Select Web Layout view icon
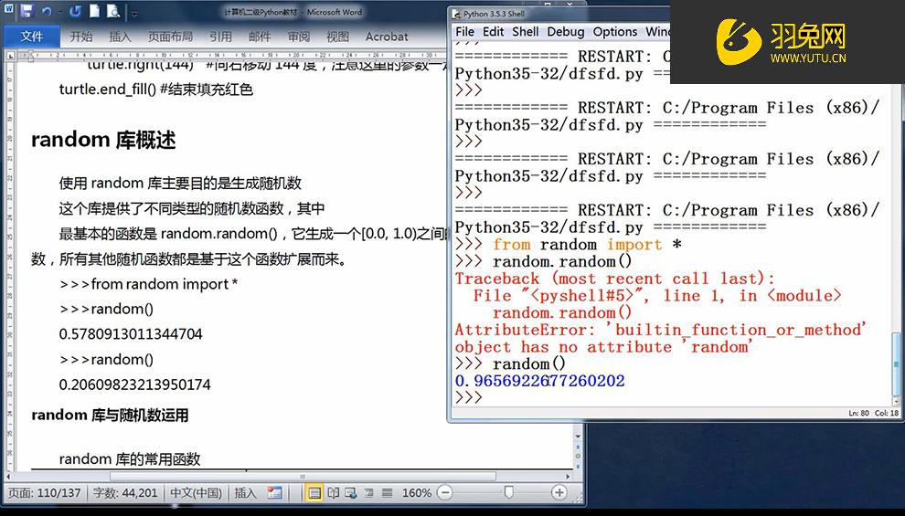 point(350,493)
